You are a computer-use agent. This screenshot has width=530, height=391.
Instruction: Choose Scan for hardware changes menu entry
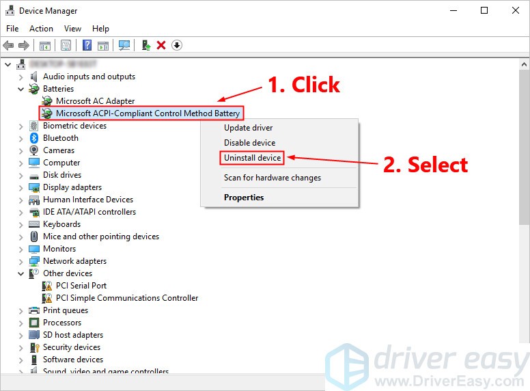click(x=273, y=178)
